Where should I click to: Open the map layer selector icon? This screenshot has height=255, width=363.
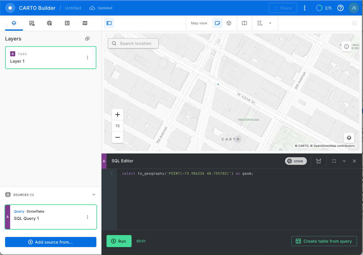pyautogui.click(x=349, y=138)
